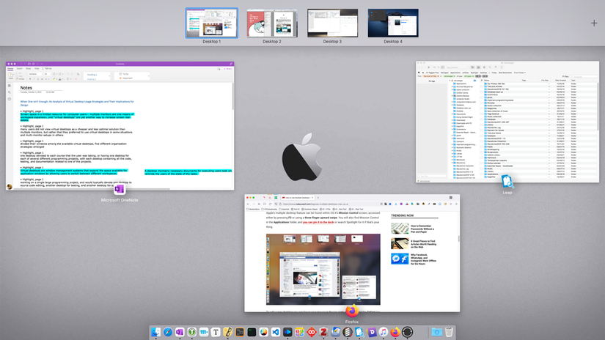Open OneNote from the Dock

(x=180, y=332)
